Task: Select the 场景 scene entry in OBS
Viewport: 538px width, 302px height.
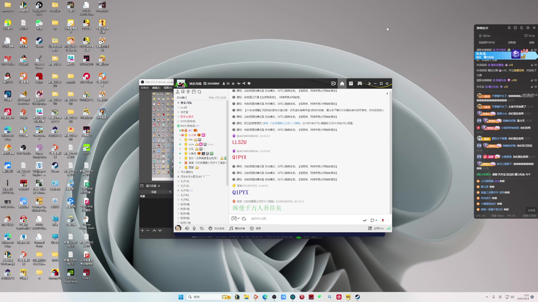Action: click(156, 196)
